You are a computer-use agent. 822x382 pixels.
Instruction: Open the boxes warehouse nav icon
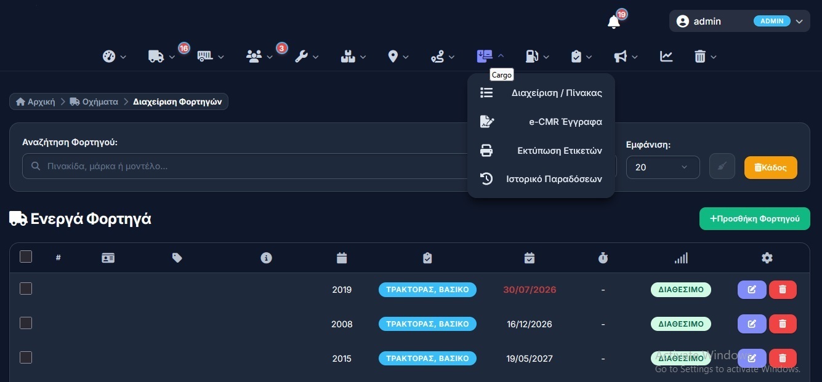point(349,57)
